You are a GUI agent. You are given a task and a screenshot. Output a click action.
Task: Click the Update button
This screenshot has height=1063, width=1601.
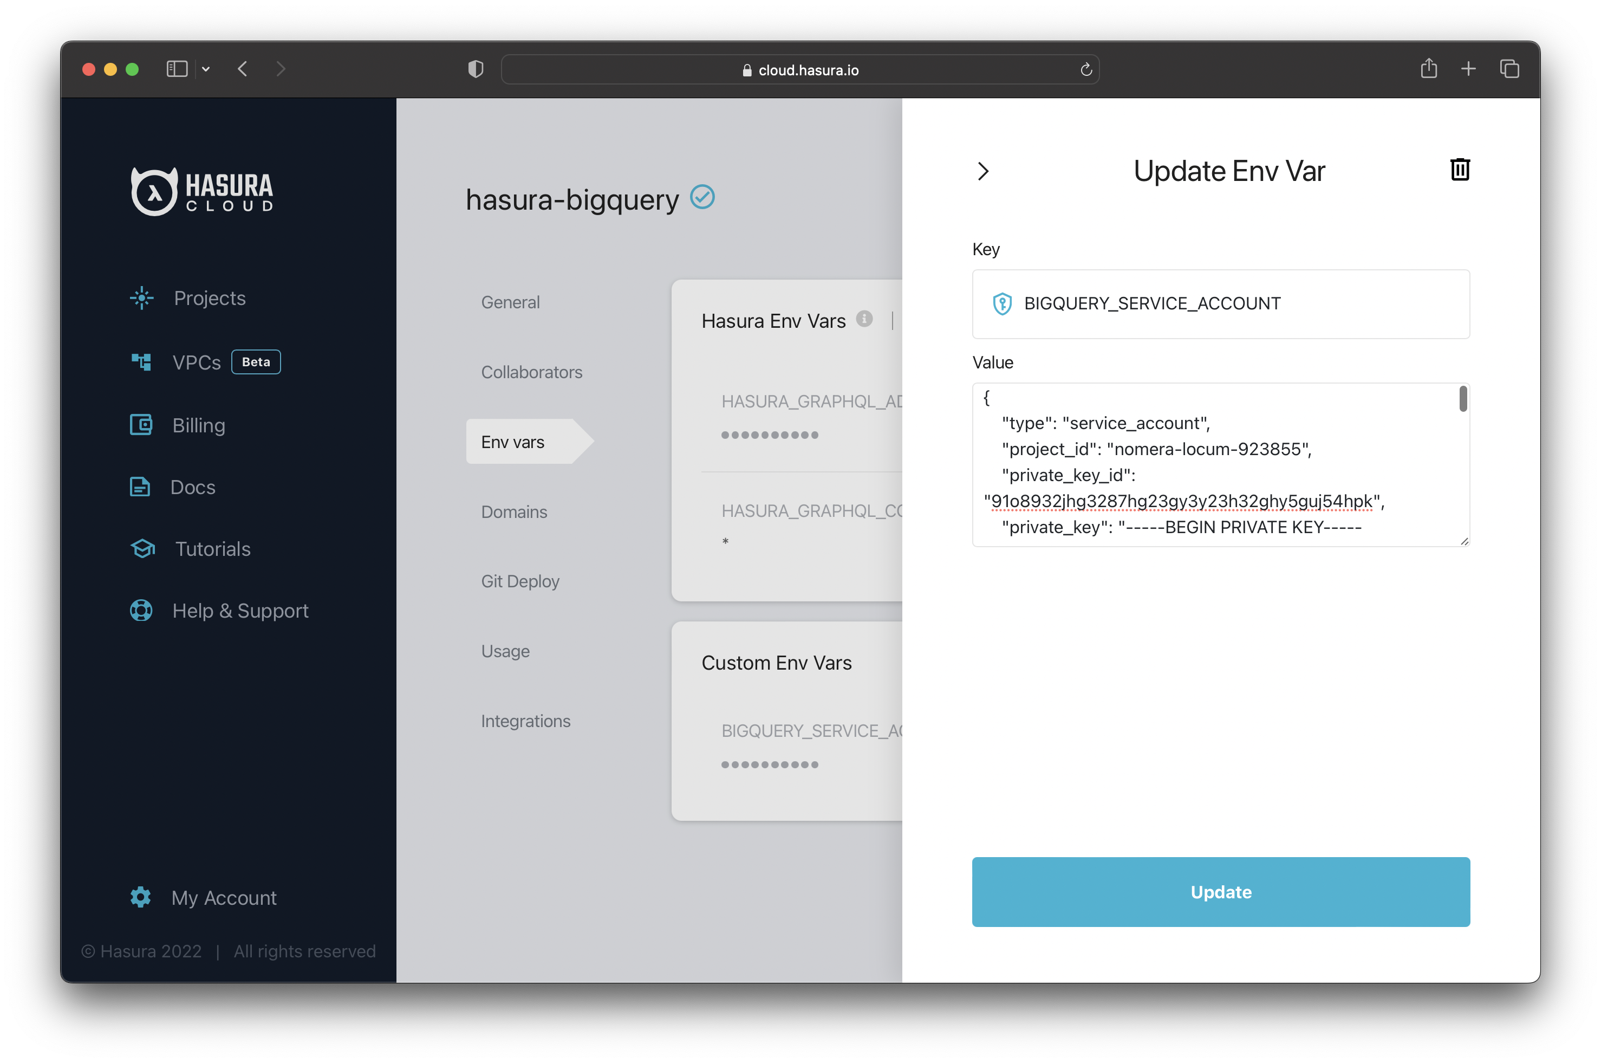tap(1220, 891)
